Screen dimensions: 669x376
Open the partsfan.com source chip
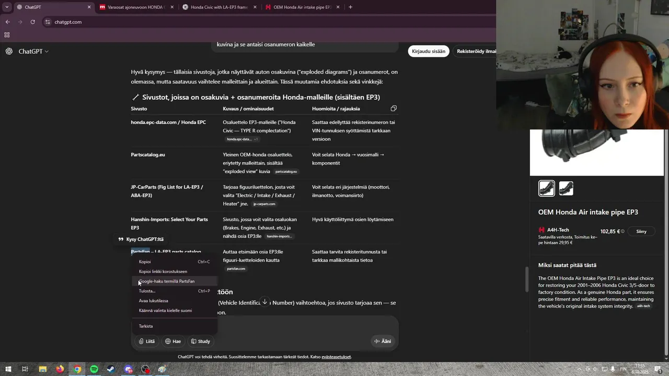236,268
